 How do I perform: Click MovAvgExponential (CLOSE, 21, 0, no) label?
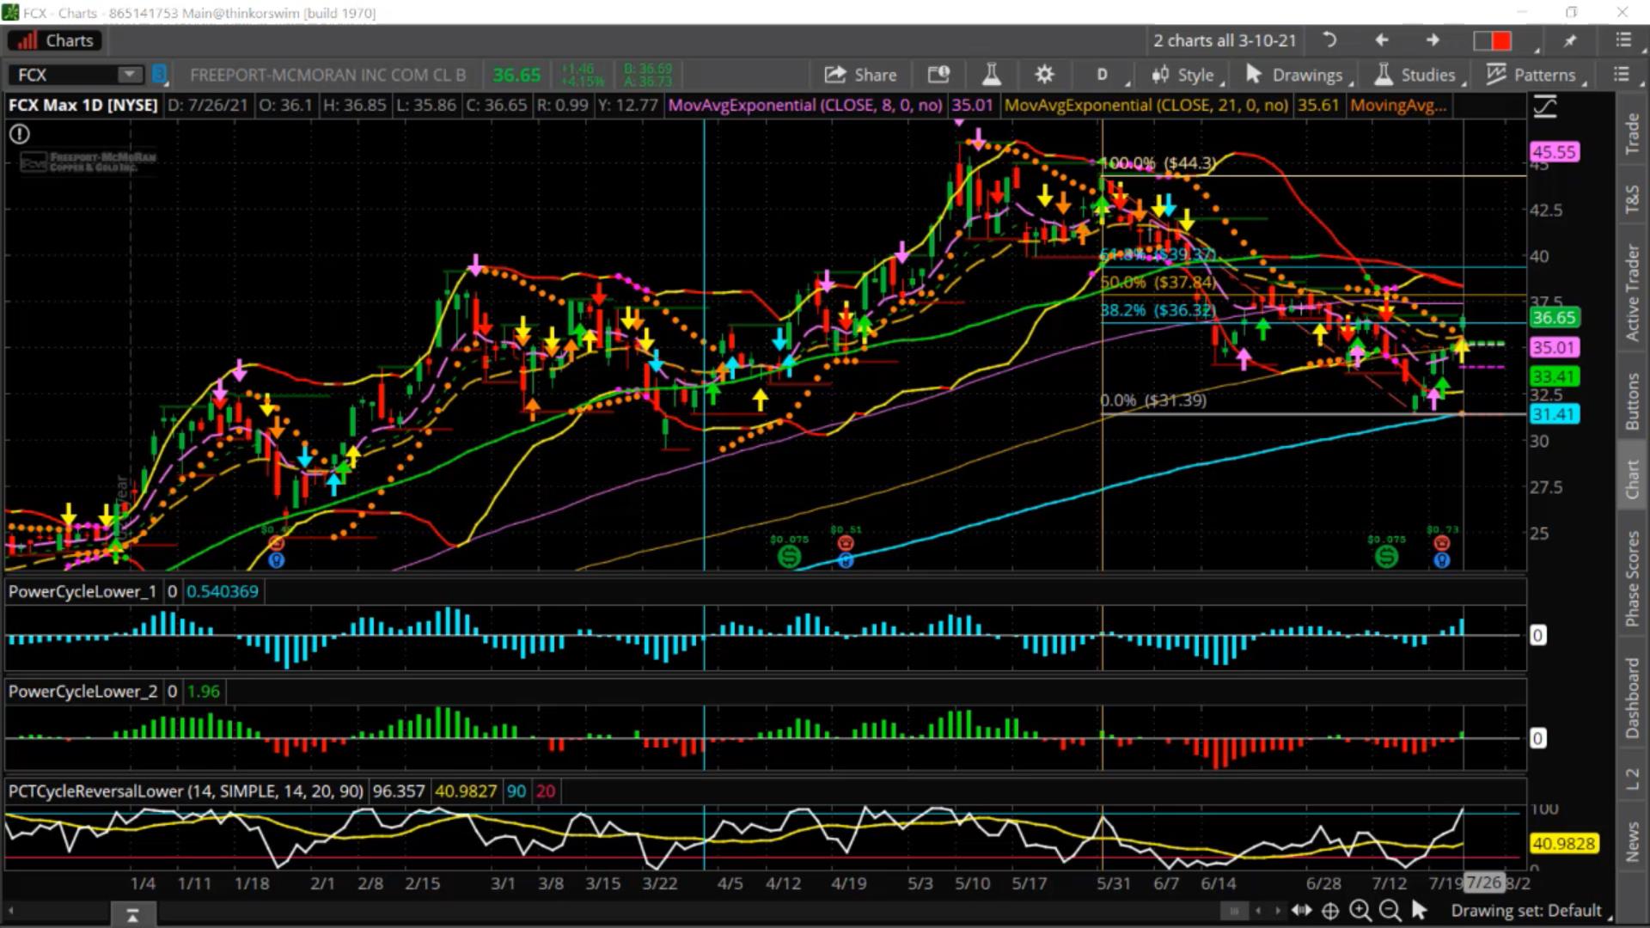coord(1146,105)
